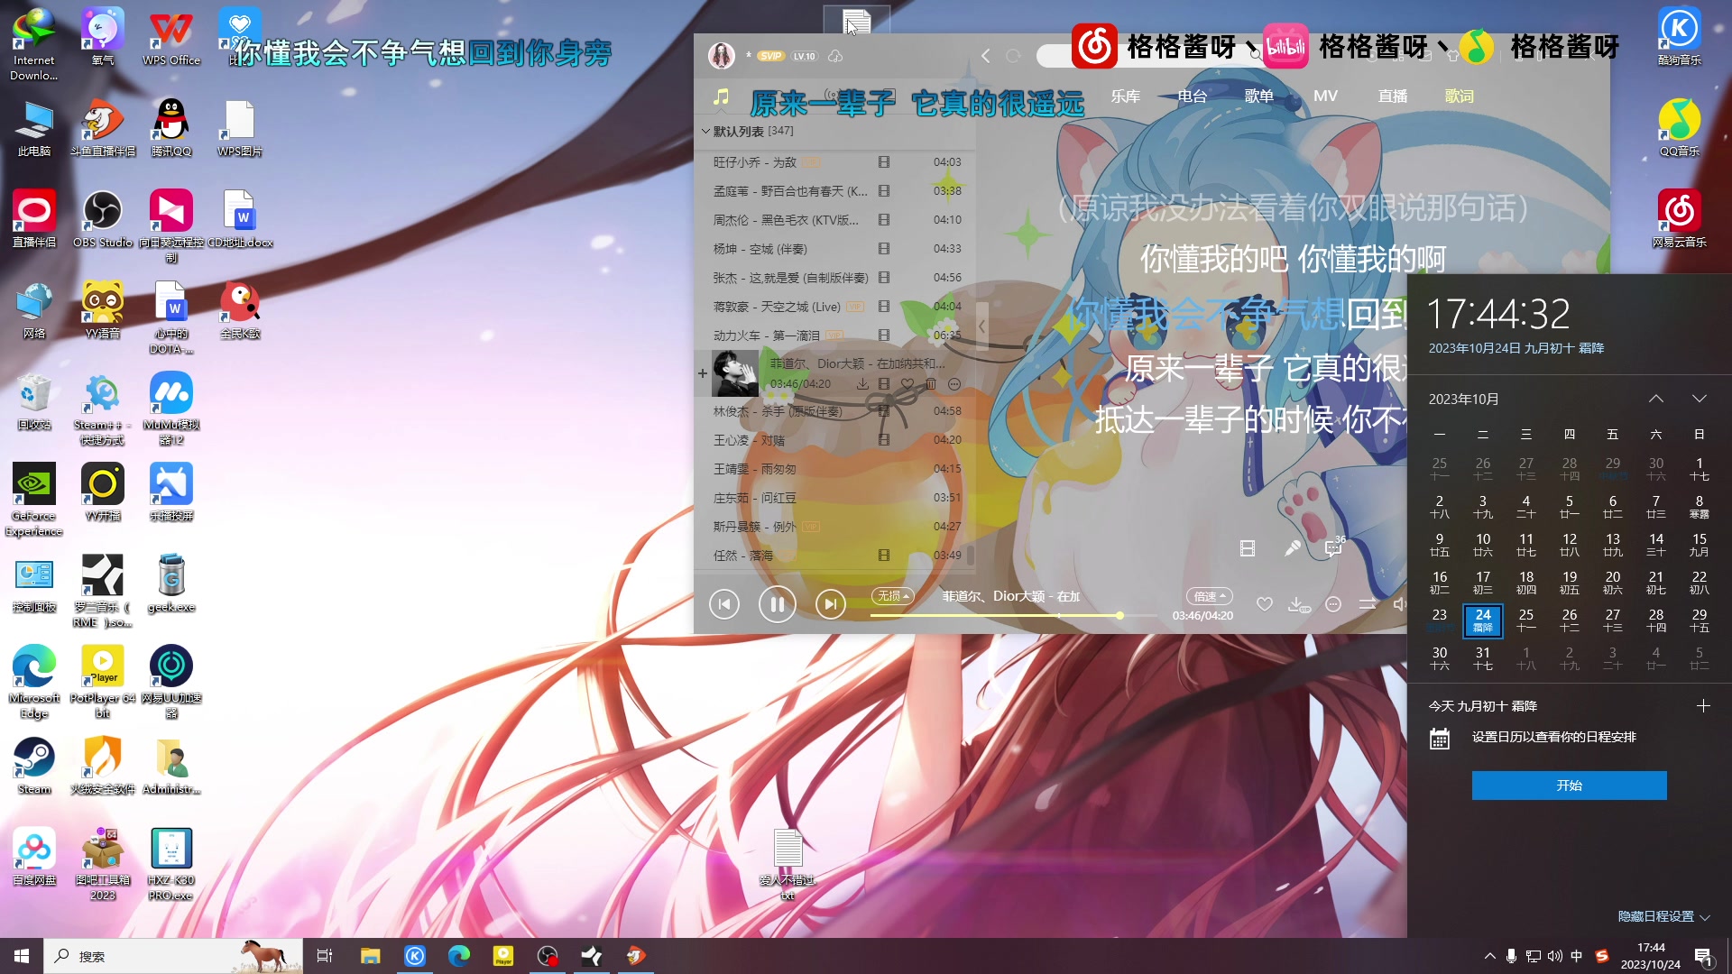Open more actions for playing song row

coord(954,384)
